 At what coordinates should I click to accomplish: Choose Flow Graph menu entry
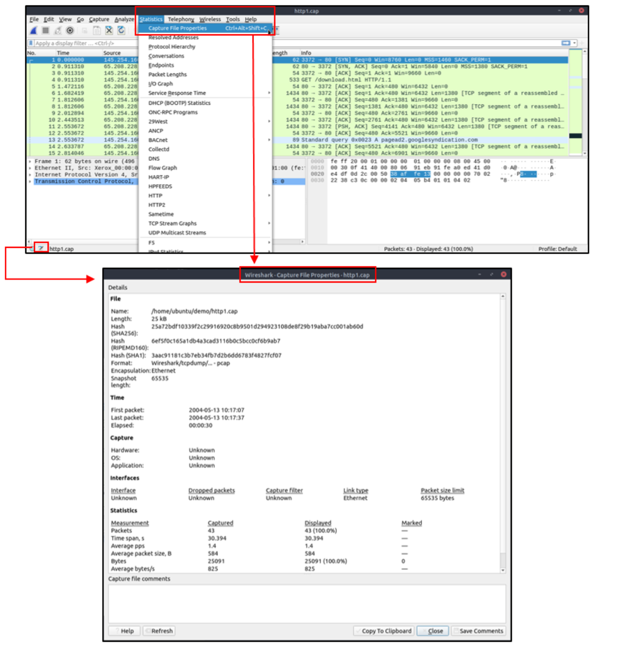pos(205,168)
